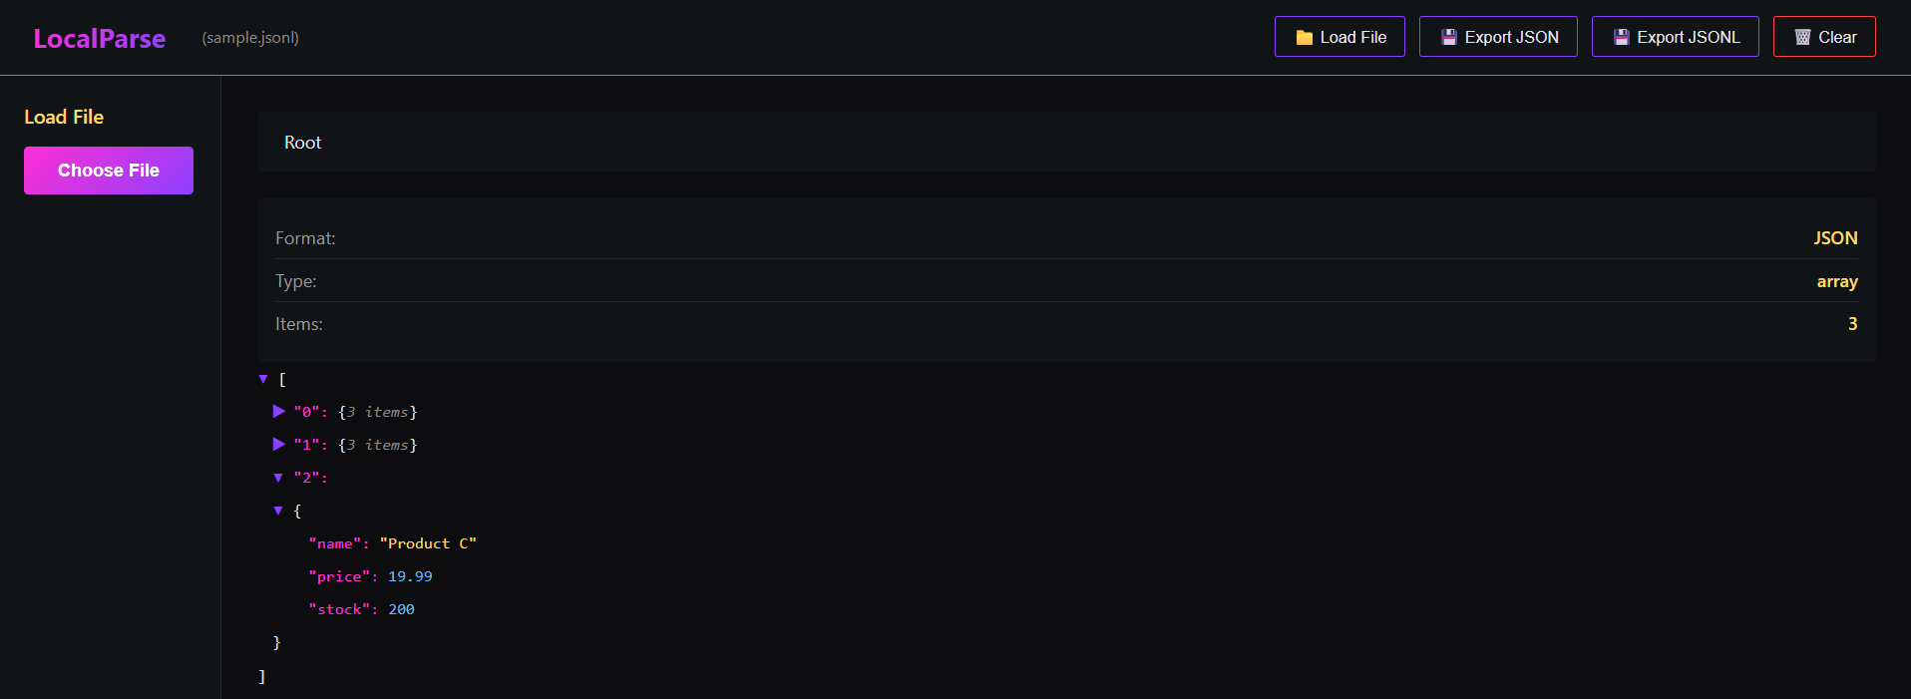Collapse the Product C object braces
Screen dimensions: 1911x699
coord(279,511)
